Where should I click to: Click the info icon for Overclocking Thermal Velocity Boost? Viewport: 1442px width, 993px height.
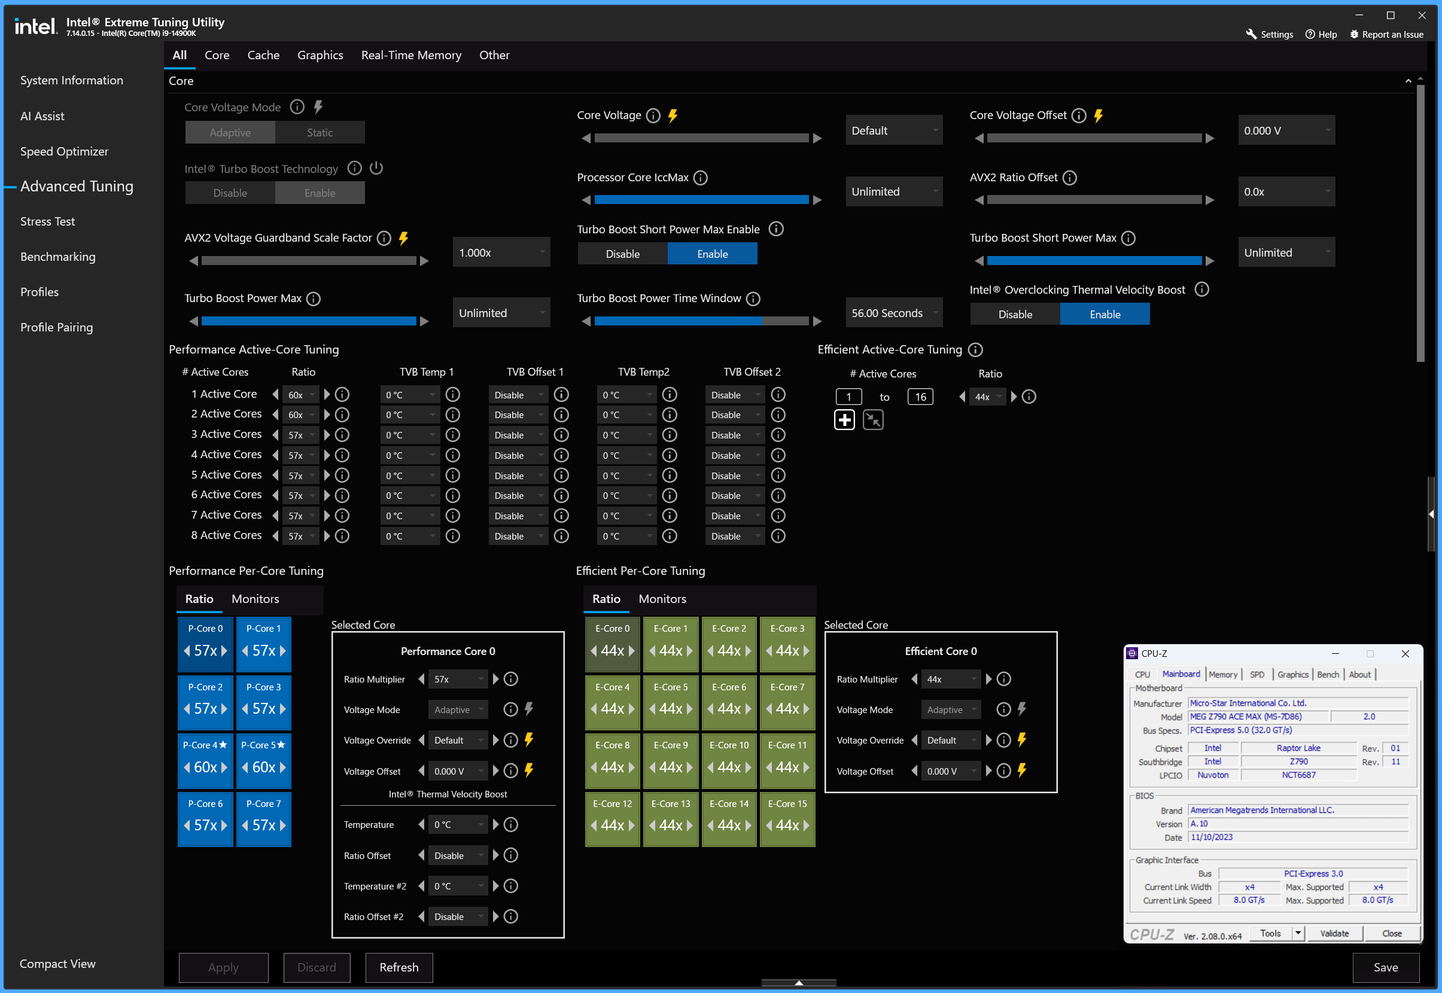(x=1202, y=290)
